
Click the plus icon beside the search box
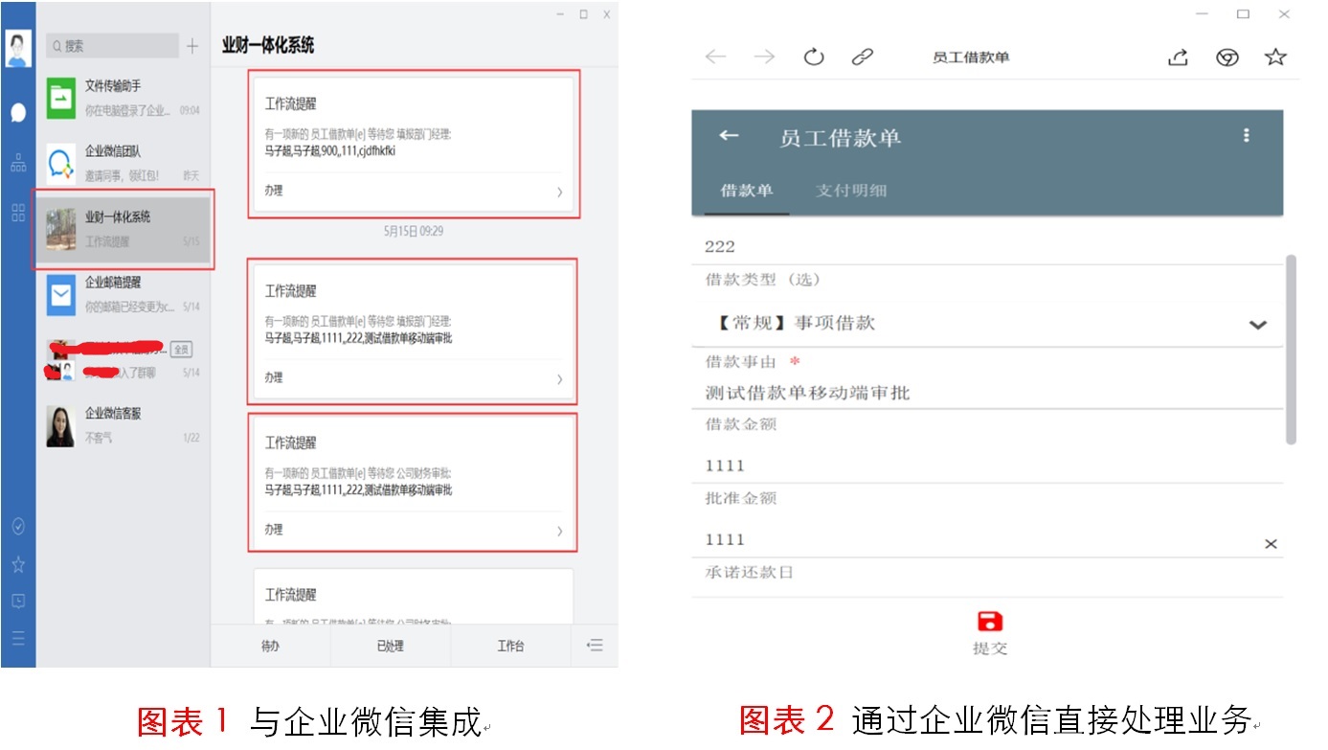(192, 46)
